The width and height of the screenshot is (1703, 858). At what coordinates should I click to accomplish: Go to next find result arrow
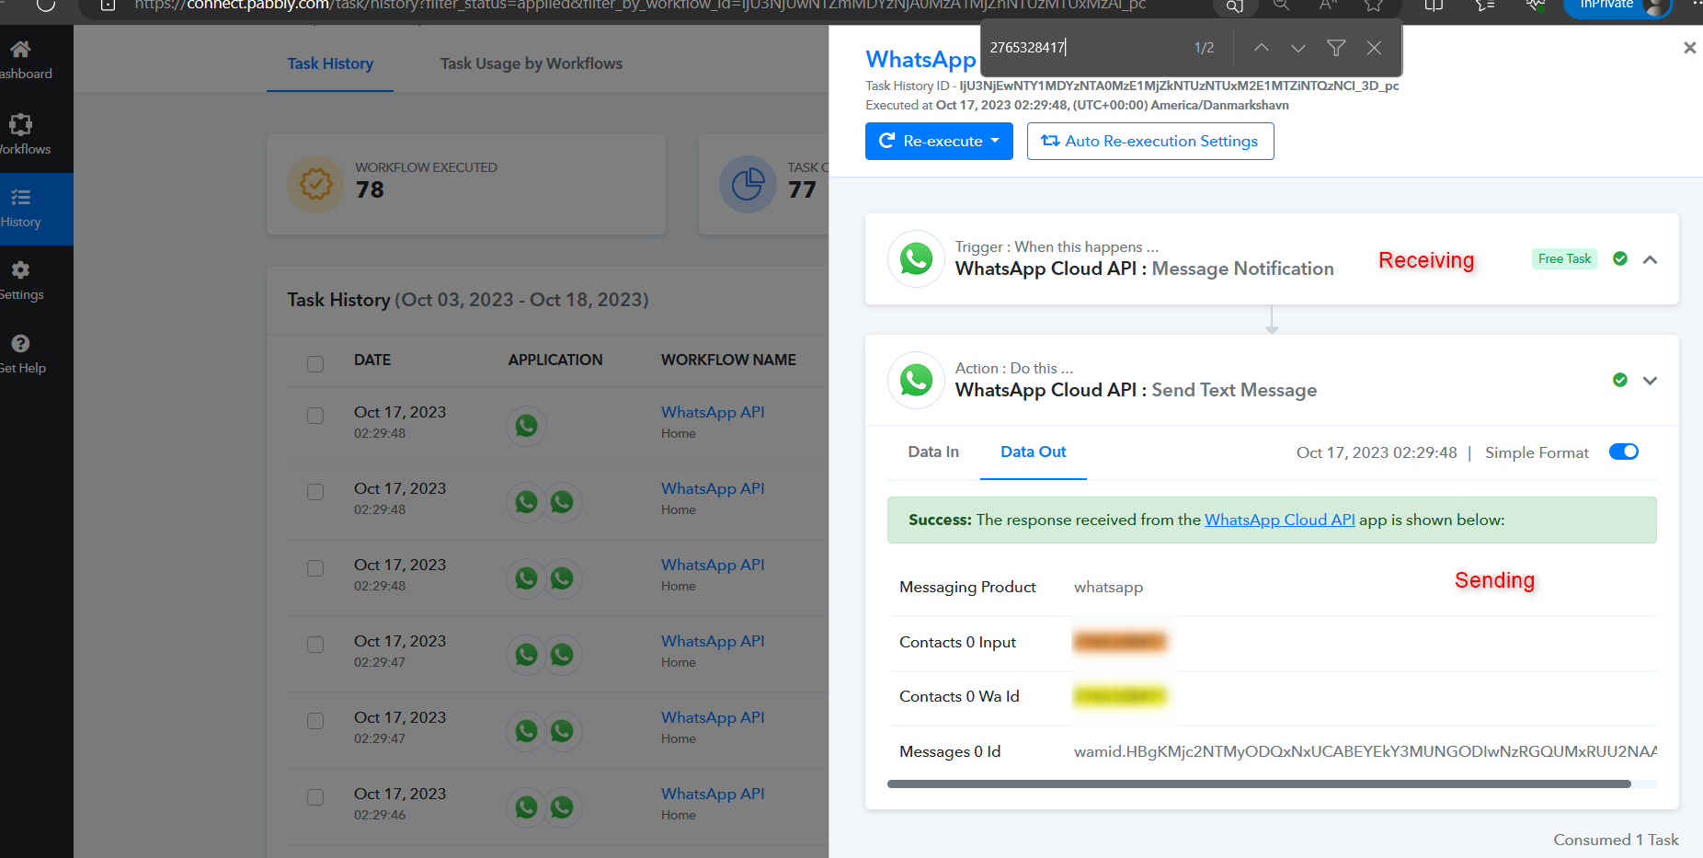[1297, 48]
